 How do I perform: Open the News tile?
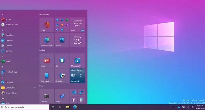47,61
